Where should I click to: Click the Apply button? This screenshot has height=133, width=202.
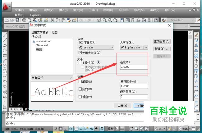122,106
